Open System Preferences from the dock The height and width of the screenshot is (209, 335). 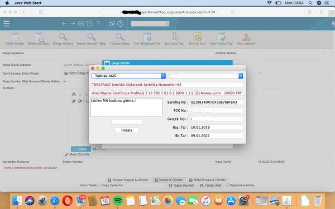click(243, 201)
